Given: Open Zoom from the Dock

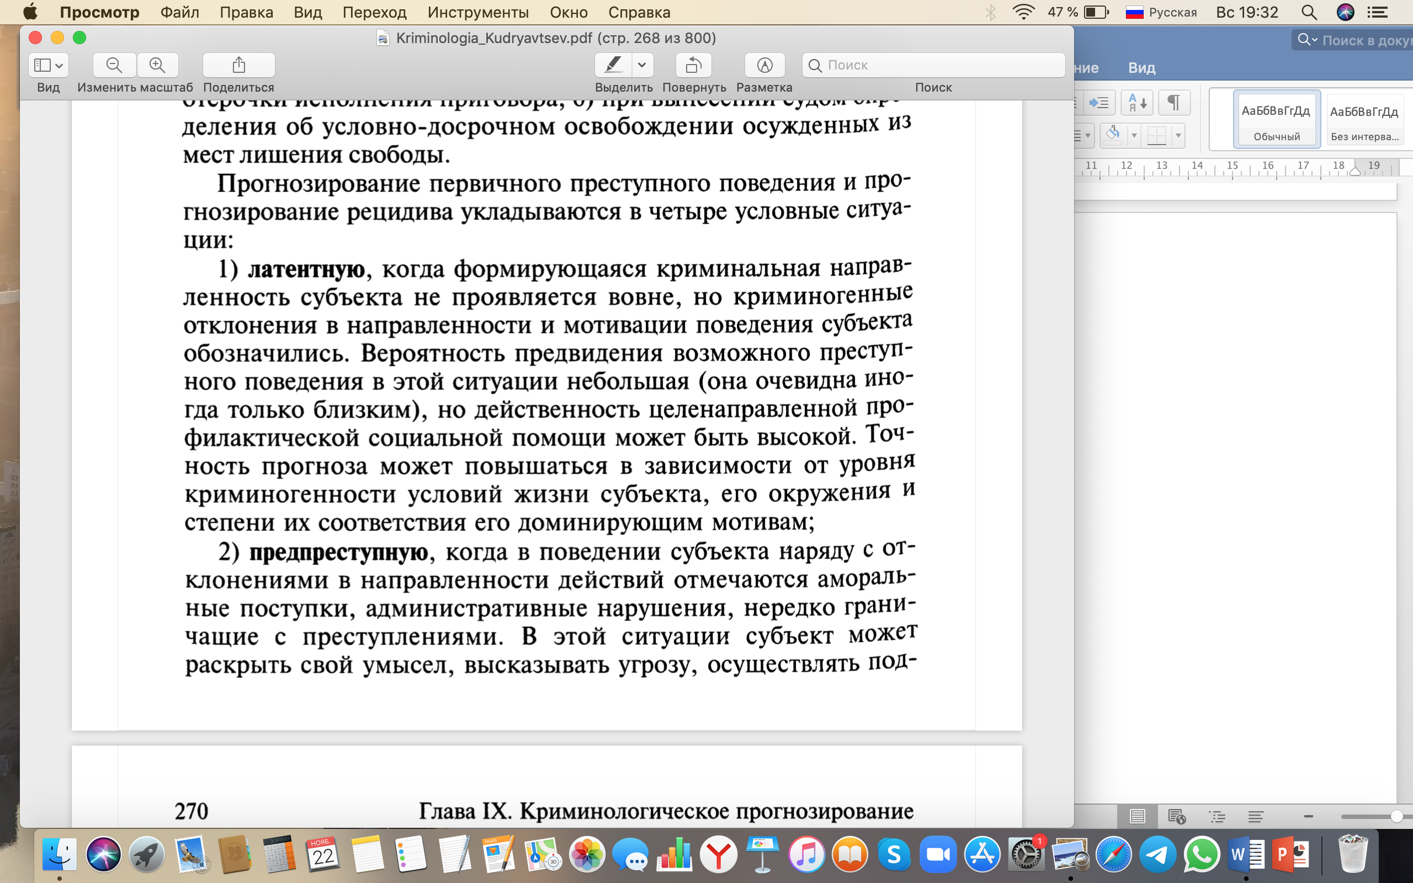Looking at the screenshot, I should (x=938, y=855).
